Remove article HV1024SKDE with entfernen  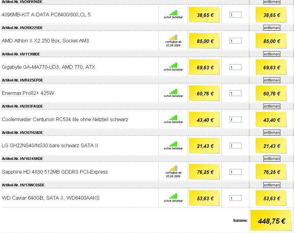(x=272, y=158)
